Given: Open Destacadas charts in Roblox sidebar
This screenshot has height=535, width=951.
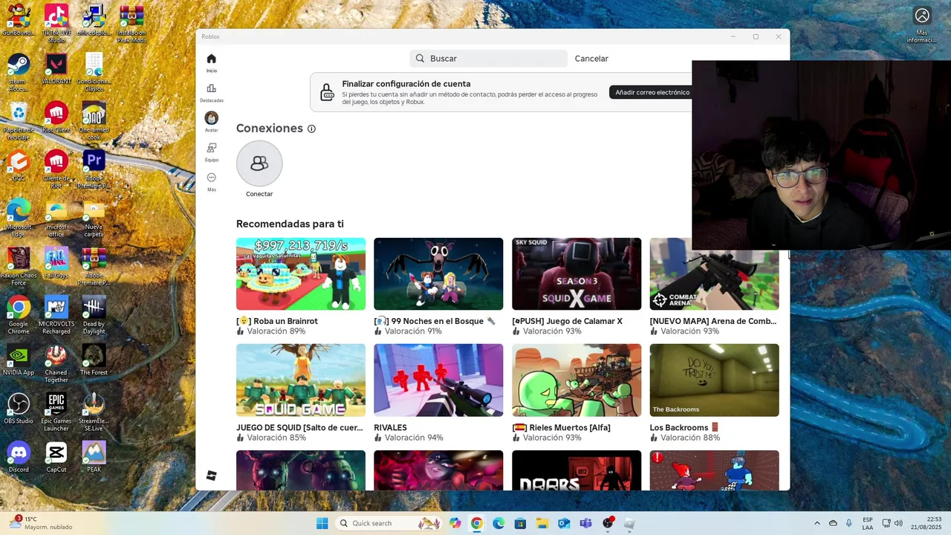Looking at the screenshot, I should [212, 92].
